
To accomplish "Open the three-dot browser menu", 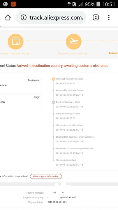I will click(x=109, y=17).
